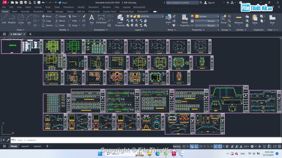
Task: Open the Express Tools ribbon tab
Action: coord(110,12)
